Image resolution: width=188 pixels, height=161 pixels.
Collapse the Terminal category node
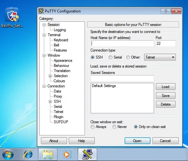point(44,35)
